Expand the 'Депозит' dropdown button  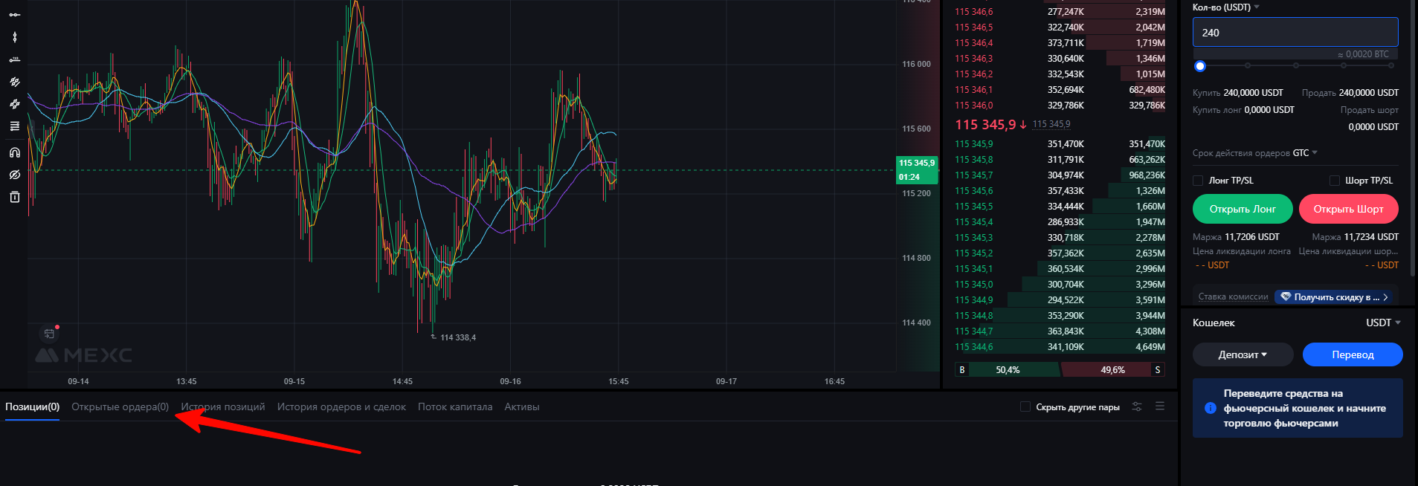click(x=1243, y=354)
